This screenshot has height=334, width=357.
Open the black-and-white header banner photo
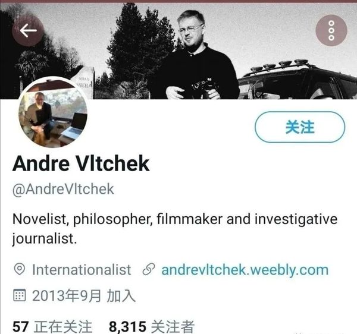[178, 51]
